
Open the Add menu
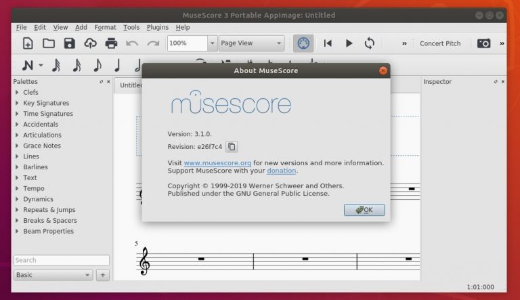81,27
